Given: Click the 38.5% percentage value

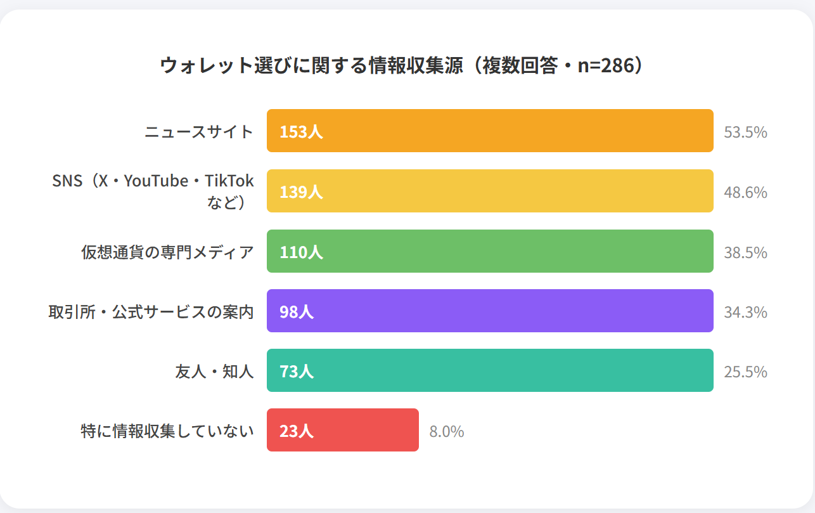Looking at the screenshot, I should click(745, 252).
